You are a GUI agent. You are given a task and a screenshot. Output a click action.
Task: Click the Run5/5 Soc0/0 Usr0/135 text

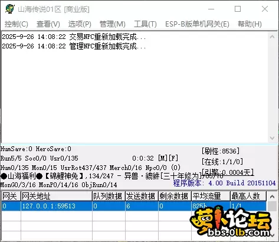click(40, 158)
